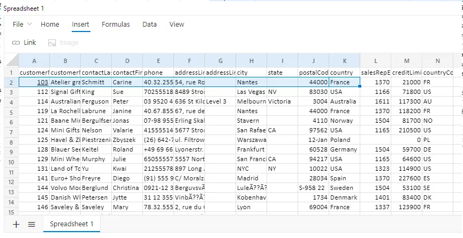Select the 'Germany' country cell
Viewport: 463px width, 238px height.
point(344,149)
